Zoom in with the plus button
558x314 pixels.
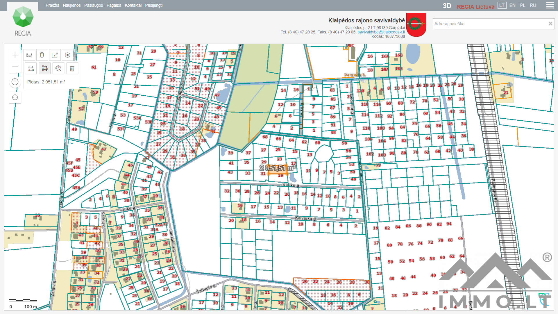15,55
